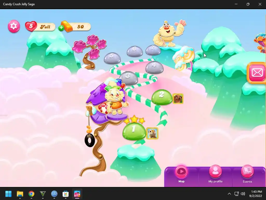This screenshot has height=200, width=266.
Task: Open the green V app taskbar icon
Action: pyautogui.click(x=43, y=194)
